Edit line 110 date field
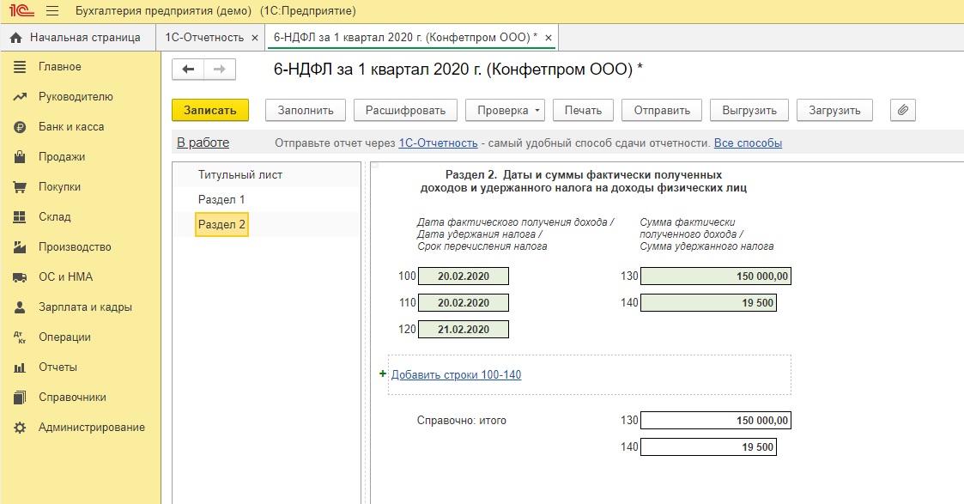 [x=464, y=302]
